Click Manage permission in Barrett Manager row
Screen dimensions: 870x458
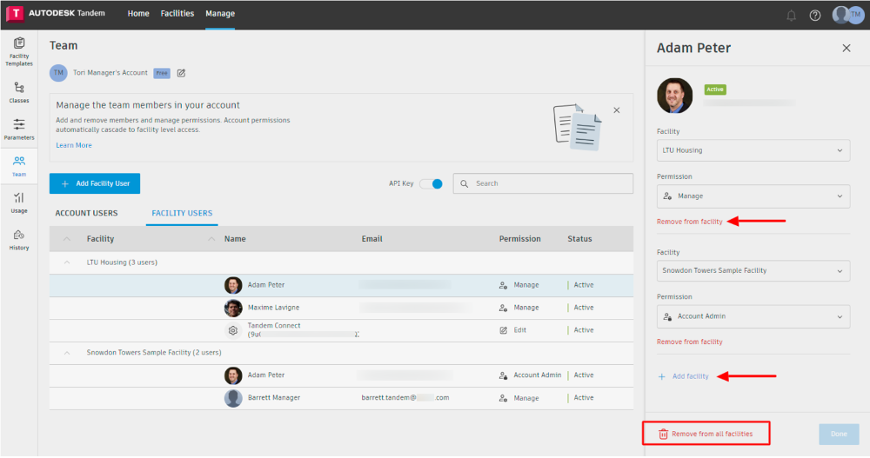tap(519, 398)
